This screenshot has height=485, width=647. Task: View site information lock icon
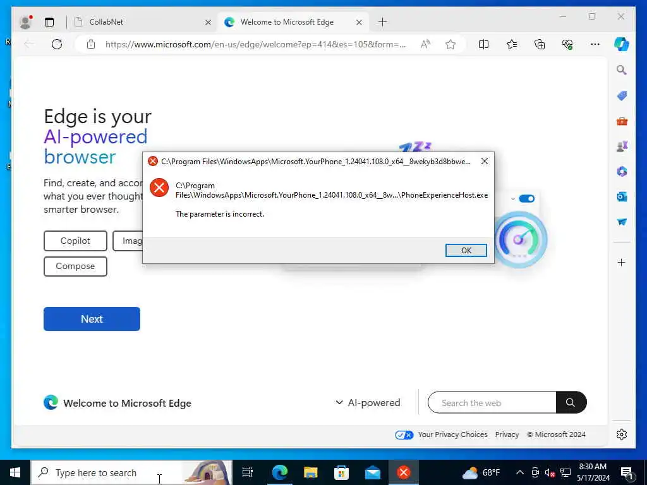click(x=91, y=44)
